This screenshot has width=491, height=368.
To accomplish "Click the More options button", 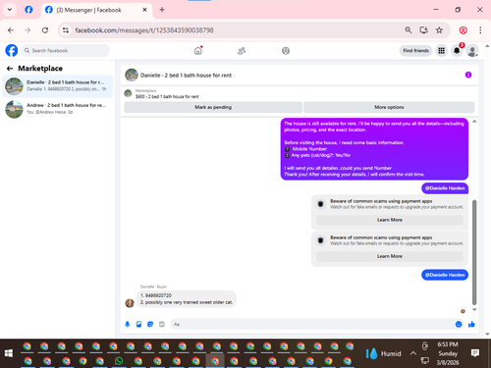I will [389, 107].
